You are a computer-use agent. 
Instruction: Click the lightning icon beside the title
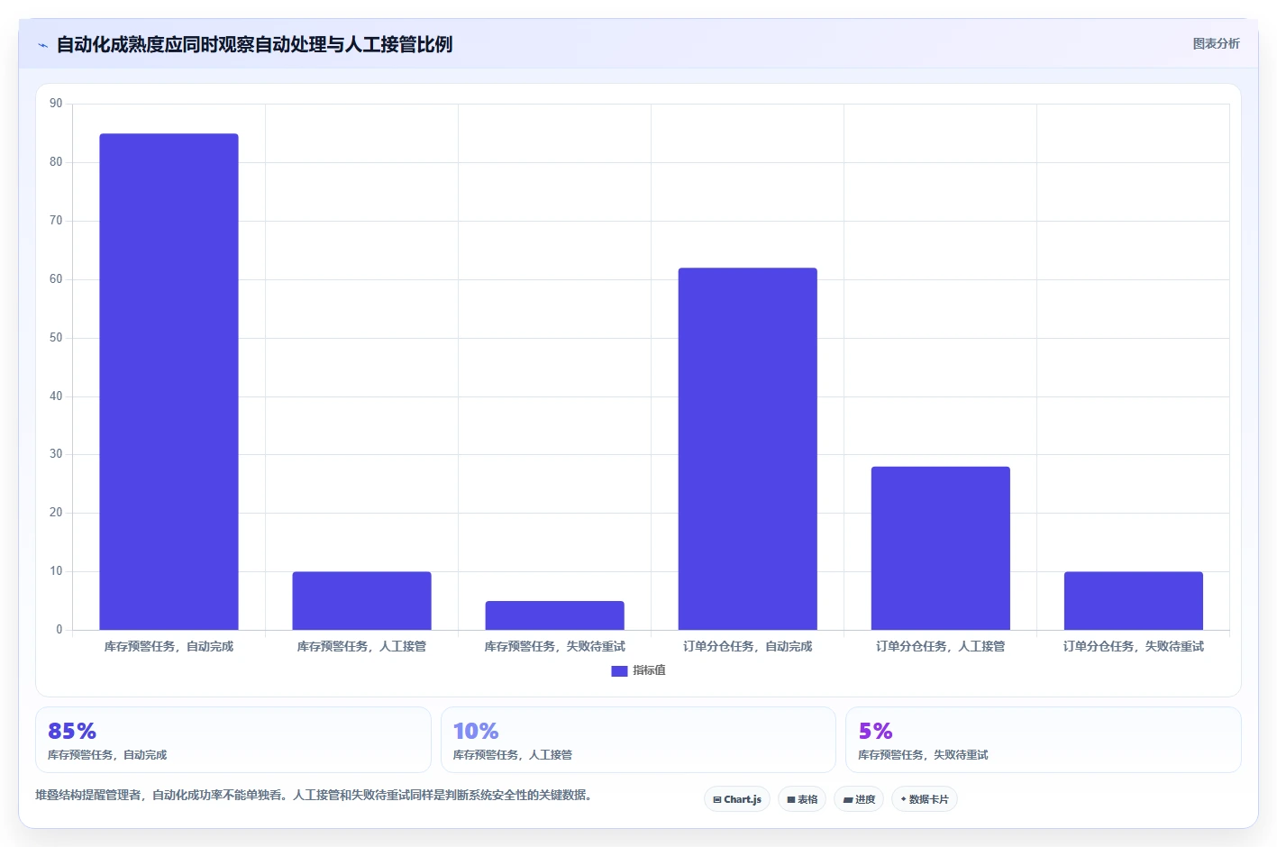[42, 44]
